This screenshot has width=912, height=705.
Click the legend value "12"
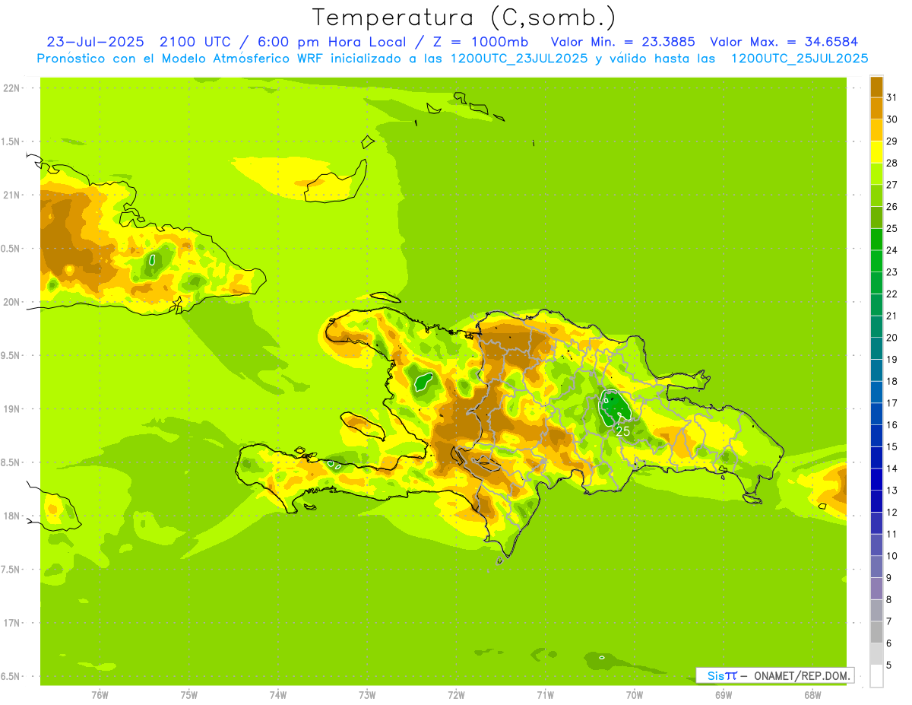click(892, 513)
